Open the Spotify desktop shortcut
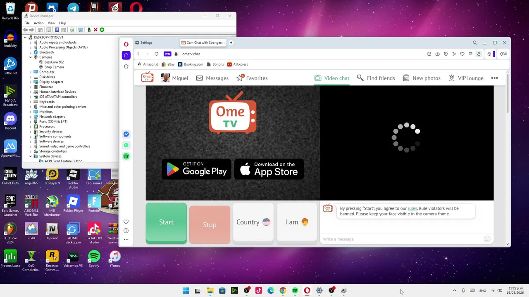529x297 pixels. pos(94,259)
